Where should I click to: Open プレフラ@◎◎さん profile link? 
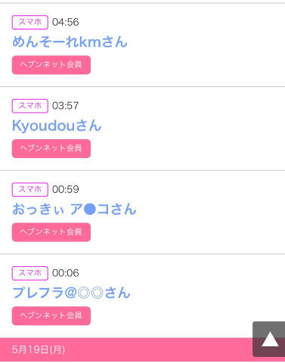point(71,293)
